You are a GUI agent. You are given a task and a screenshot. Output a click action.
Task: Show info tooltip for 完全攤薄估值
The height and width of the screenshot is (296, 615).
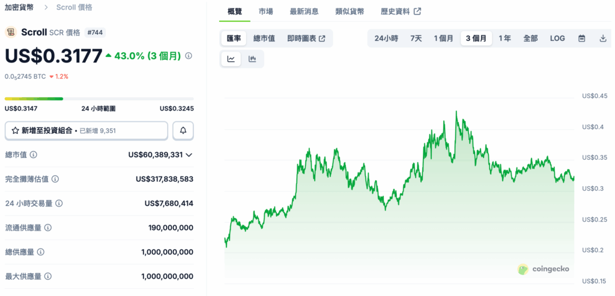55,179
